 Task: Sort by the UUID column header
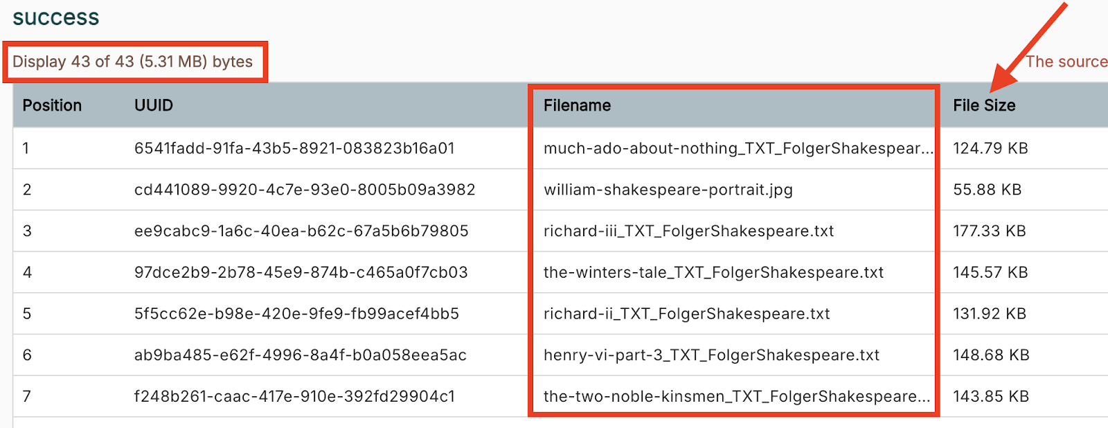(x=154, y=105)
